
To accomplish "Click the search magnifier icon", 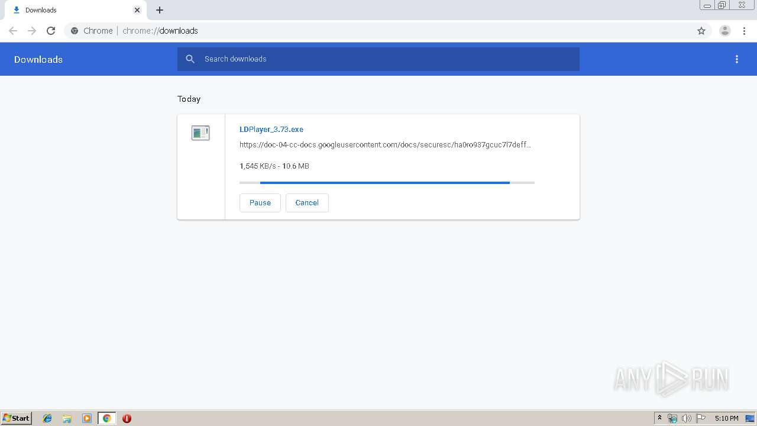I will pos(190,59).
